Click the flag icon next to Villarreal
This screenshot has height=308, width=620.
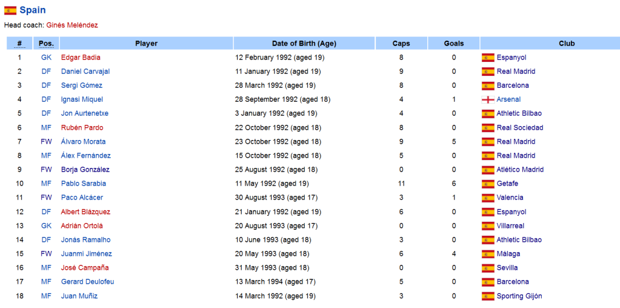[488, 226]
